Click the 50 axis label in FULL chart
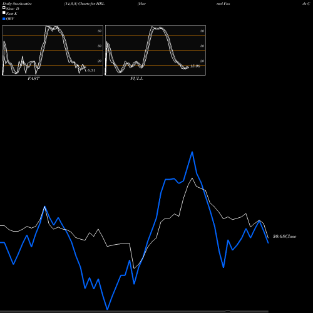Screen dimensions: 313x313 coord(202,46)
